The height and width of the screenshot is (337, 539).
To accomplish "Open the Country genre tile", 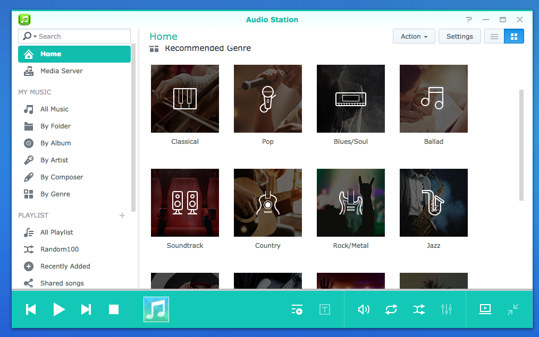I will click(x=268, y=203).
